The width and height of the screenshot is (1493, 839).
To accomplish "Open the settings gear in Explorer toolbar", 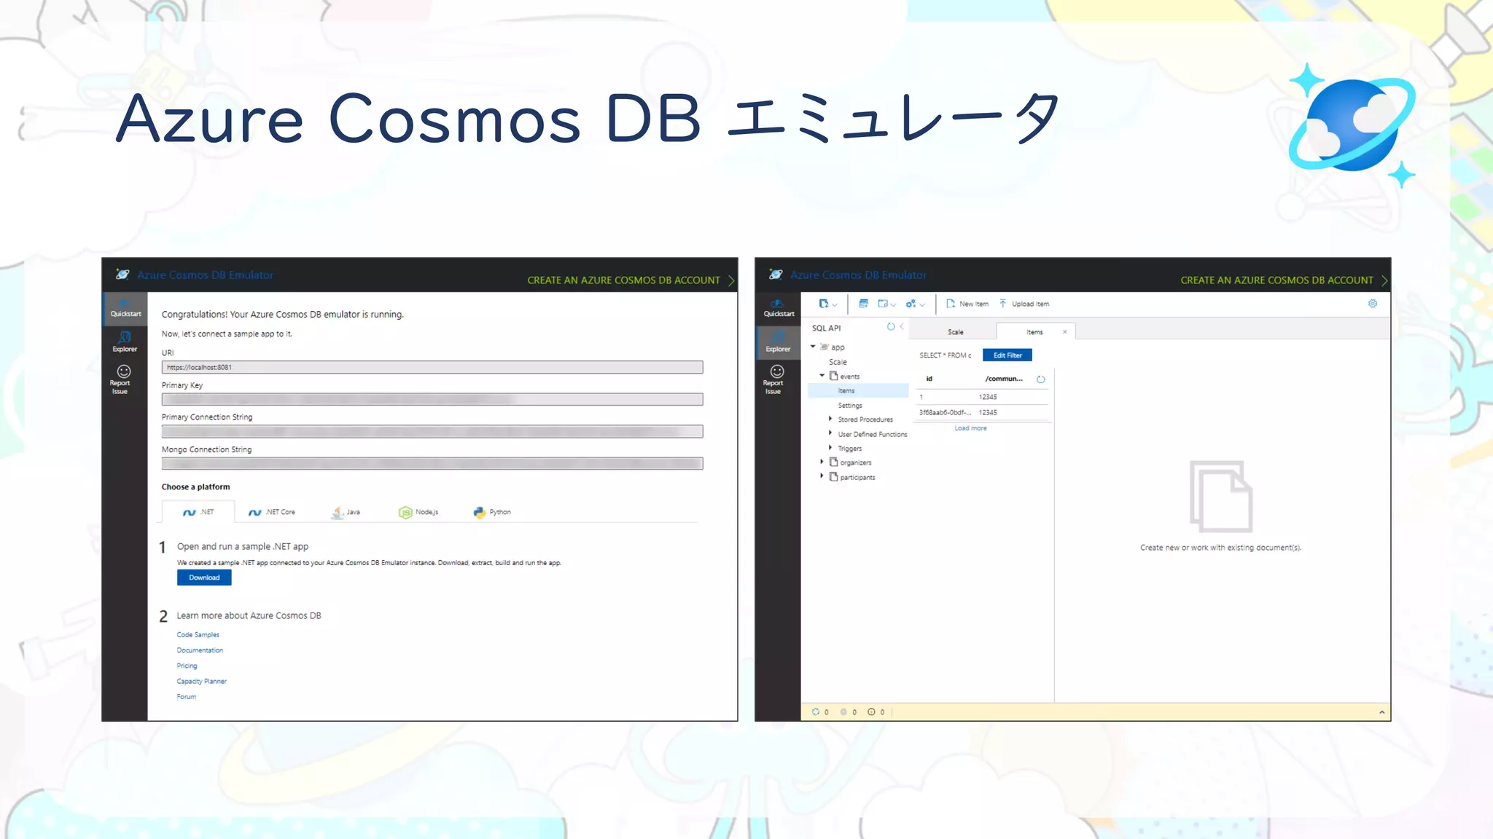I will [x=1373, y=304].
